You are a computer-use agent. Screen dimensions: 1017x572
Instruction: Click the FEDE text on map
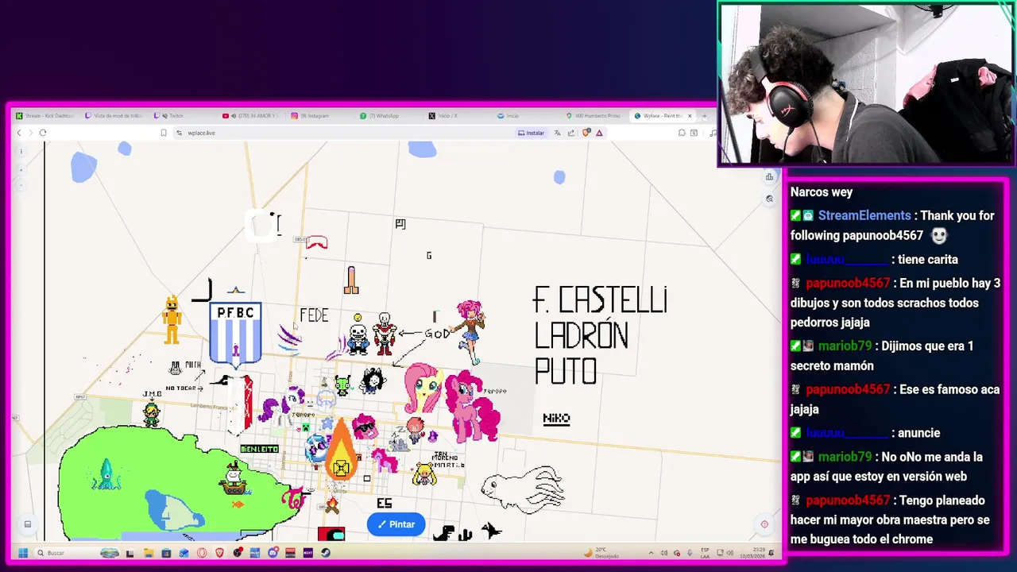coord(314,315)
